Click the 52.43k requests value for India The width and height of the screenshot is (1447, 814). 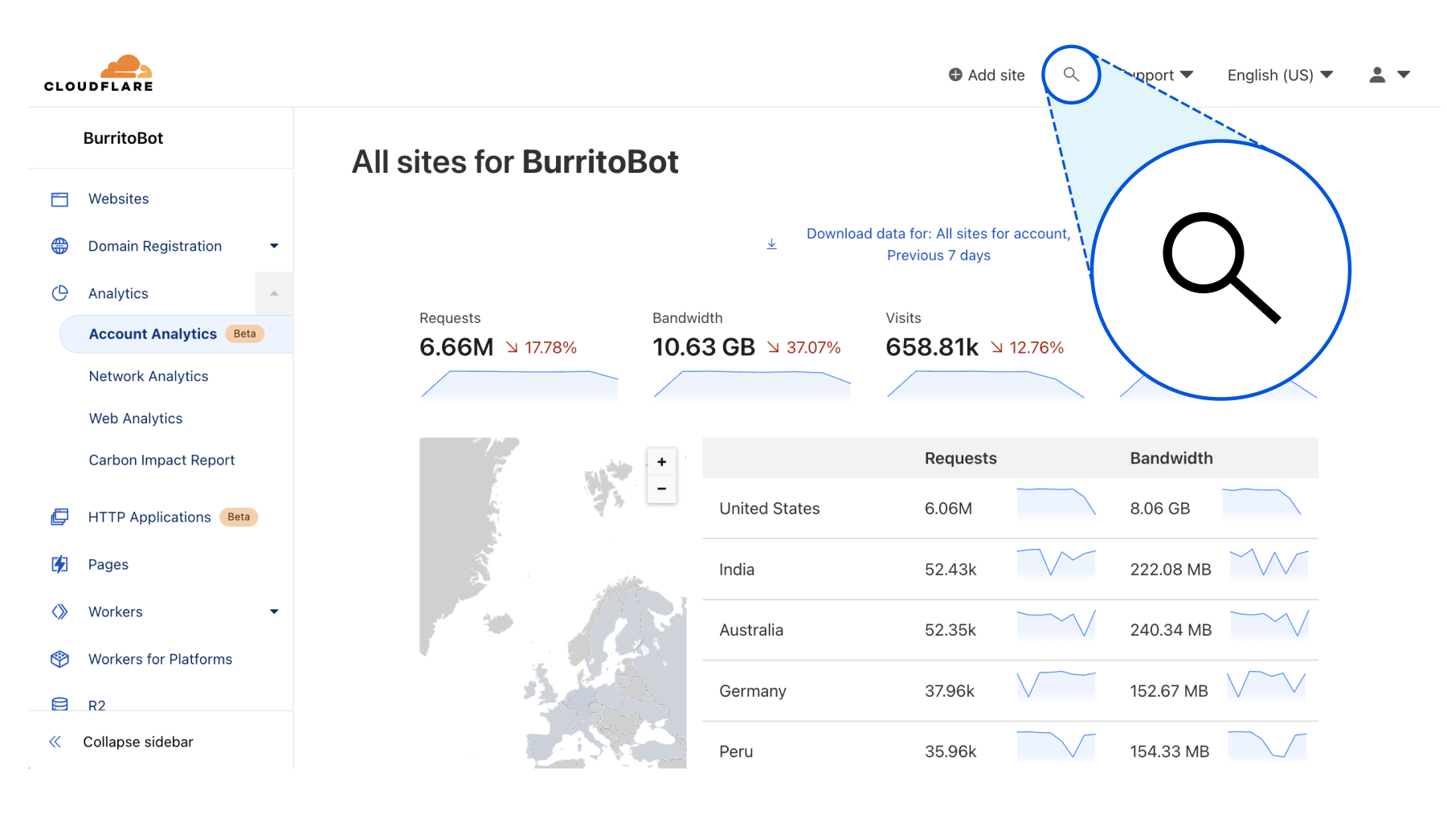pos(950,570)
